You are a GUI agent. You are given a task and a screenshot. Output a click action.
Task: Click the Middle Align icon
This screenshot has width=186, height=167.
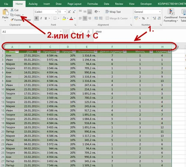(85, 12)
